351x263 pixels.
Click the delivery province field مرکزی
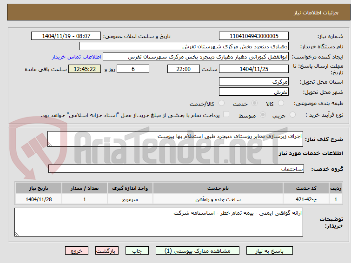point(254,81)
